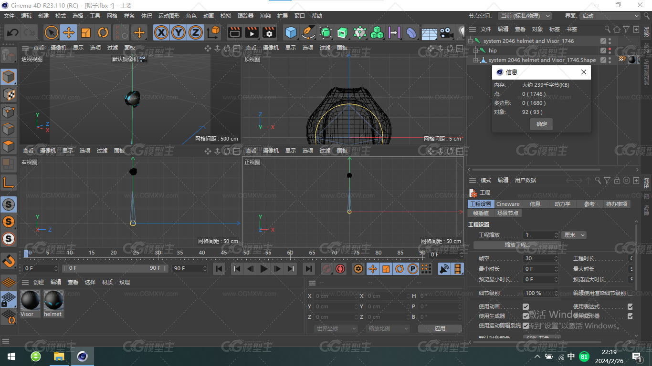
Task: Toggle the 使用生成器 checkbox
Action: pyautogui.click(x=526, y=316)
